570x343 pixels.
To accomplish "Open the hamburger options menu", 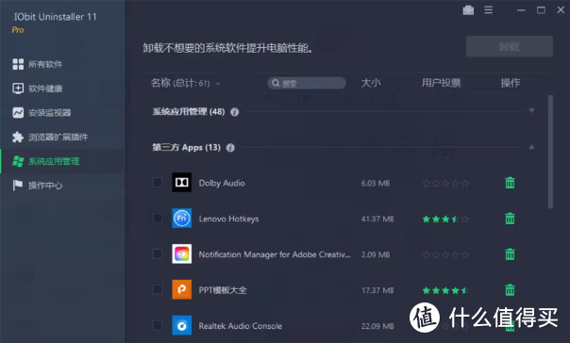I will [489, 10].
